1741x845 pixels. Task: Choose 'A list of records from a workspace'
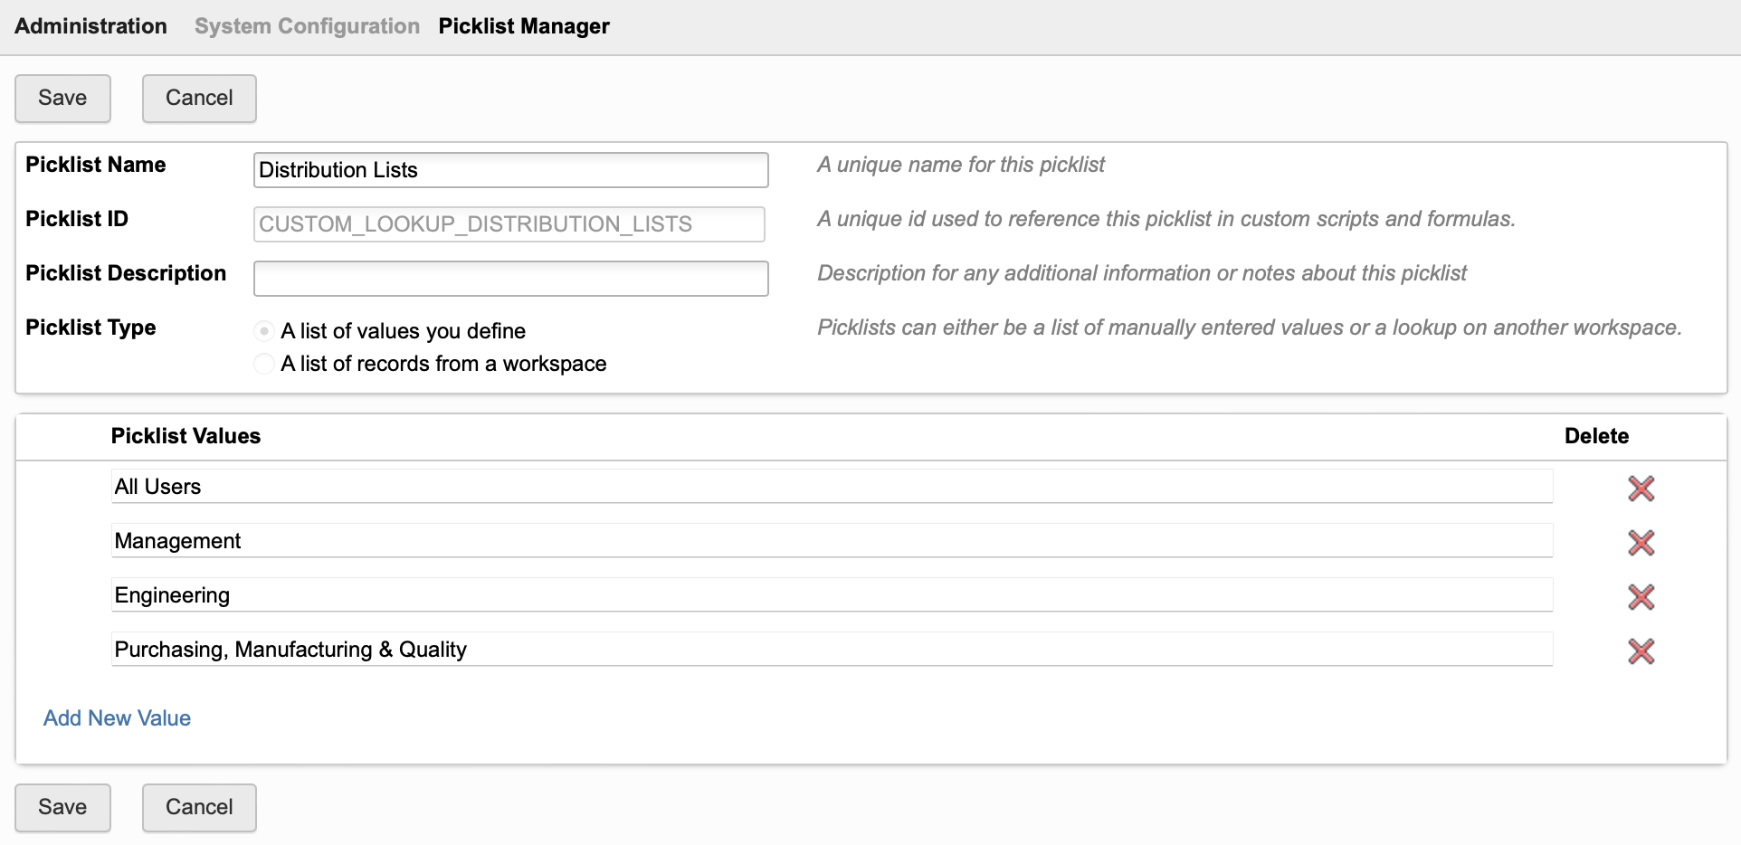[263, 364]
